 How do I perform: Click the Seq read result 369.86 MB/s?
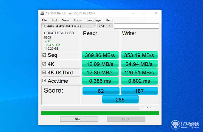point(100,55)
